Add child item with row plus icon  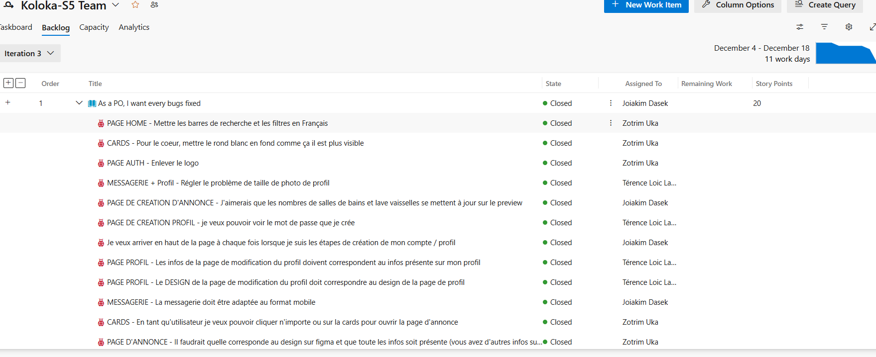[x=7, y=102]
